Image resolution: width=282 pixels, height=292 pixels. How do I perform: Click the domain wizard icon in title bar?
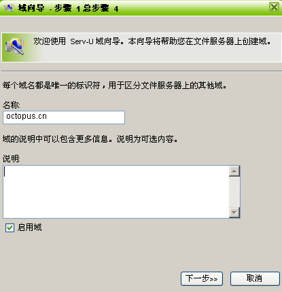pyautogui.click(x=9, y=7)
